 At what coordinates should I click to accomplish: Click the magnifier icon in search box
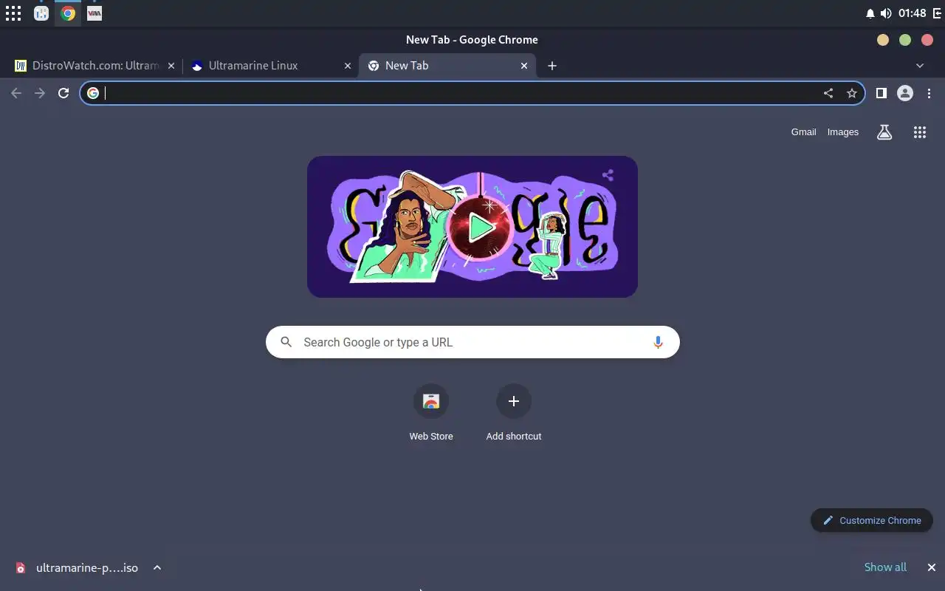pos(286,342)
